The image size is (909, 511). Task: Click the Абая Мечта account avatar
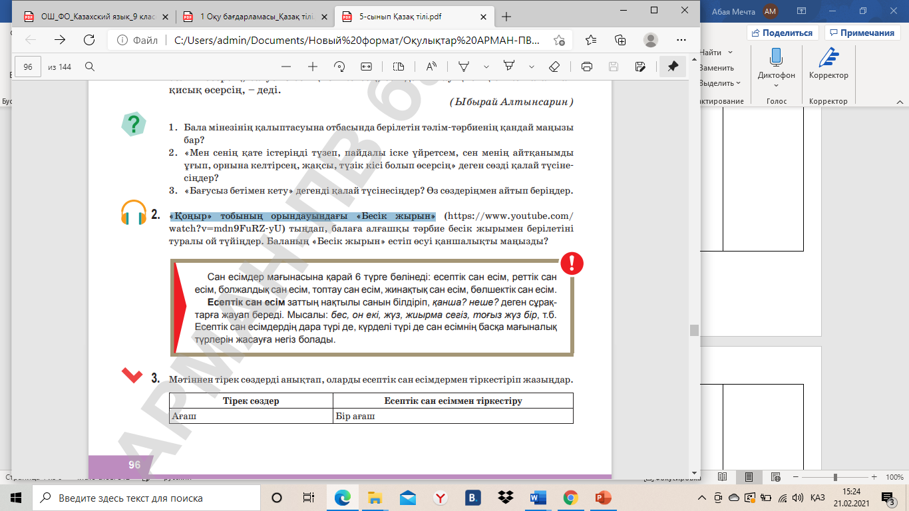tap(771, 11)
